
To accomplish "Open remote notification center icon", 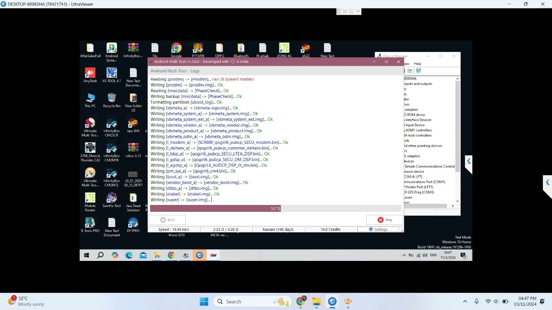I will (x=464, y=255).
